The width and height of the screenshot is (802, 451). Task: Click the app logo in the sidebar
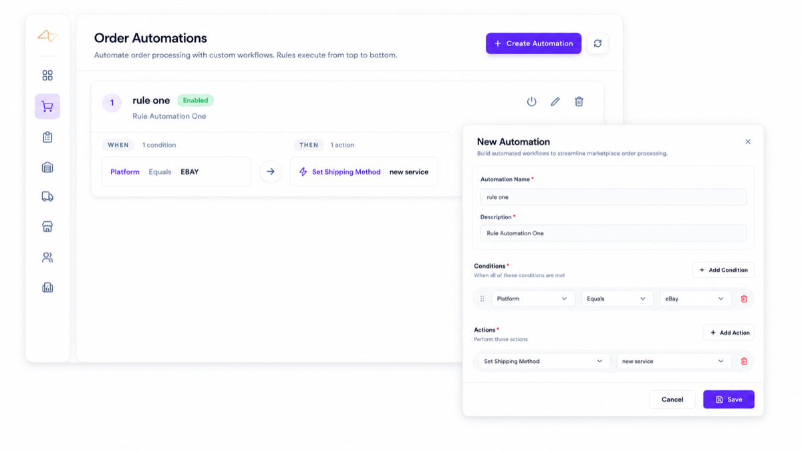point(47,35)
